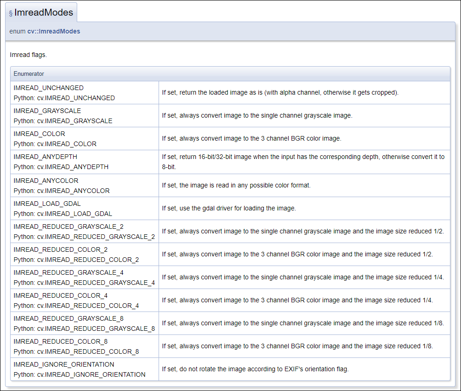Screen dimensions: 461x391
Task: Click the IMREAD_GRAYSCALE enumerator name
Action: pos(47,111)
